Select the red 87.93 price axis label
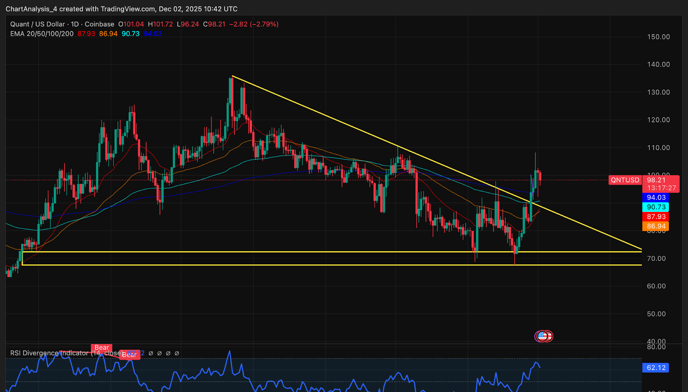688x392 pixels. pyautogui.click(x=656, y=217)
